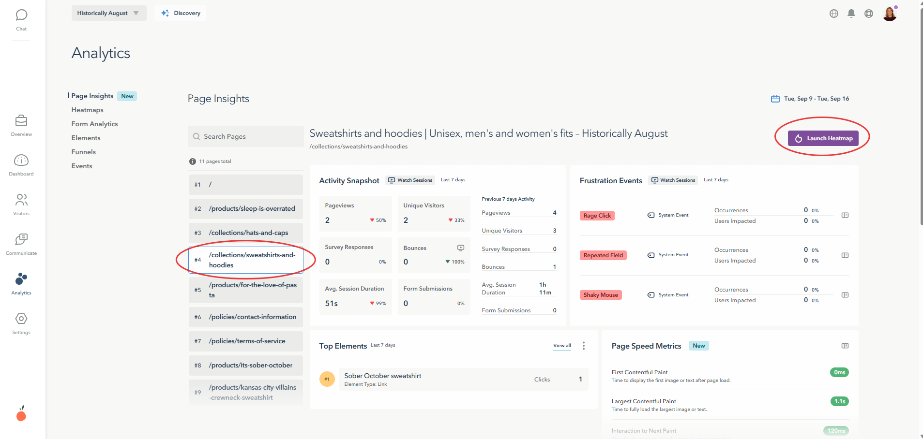The image size is (923, 439).
Task: Open Top Elements three-dot options menu
Action: point(584,346)
